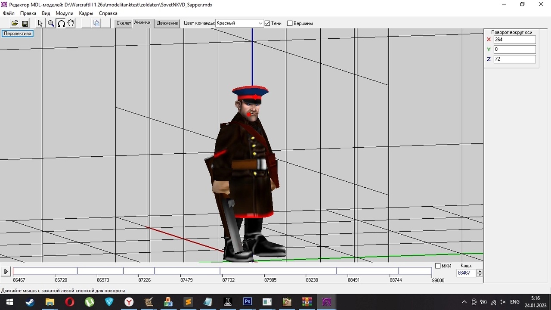Open the Кадры menu
551x310 pixels.
coord(86,13)
